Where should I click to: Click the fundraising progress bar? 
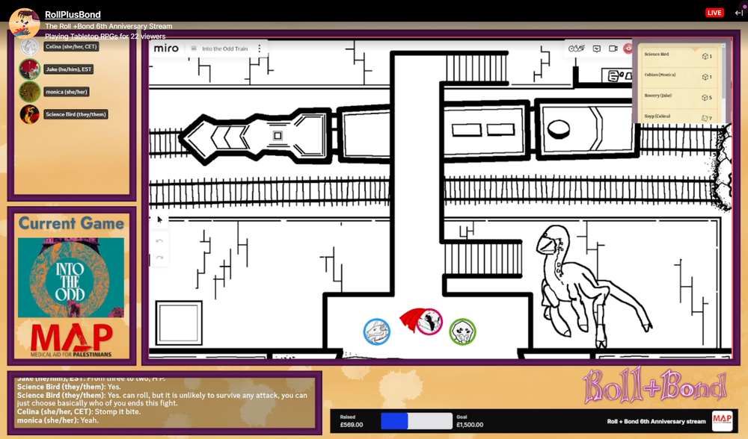point(417,421)
